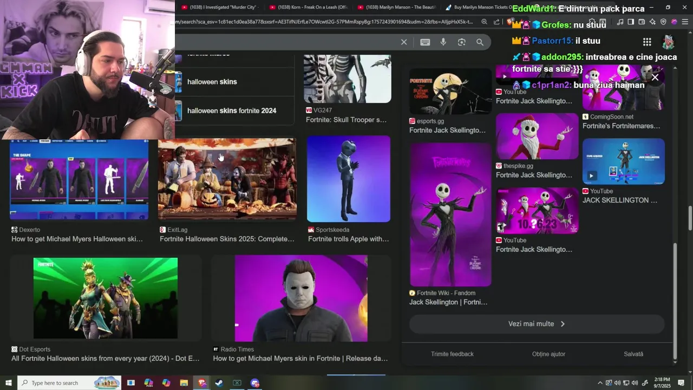693x390 pixels.
Task: Toggle the browser sidebar panel
Action: 631,22
